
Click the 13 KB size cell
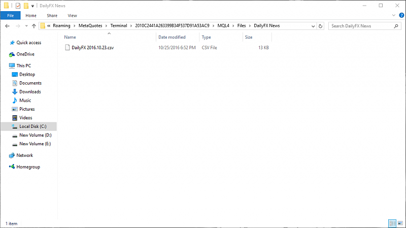pyautogui.click(x=263, y=48)
